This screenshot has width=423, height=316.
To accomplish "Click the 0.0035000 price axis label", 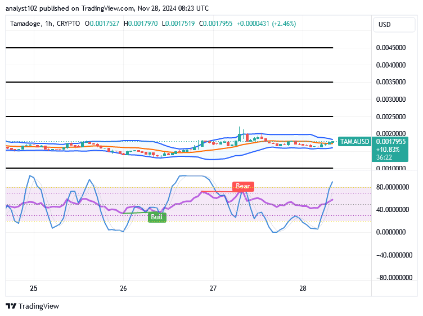I will 391,82.
